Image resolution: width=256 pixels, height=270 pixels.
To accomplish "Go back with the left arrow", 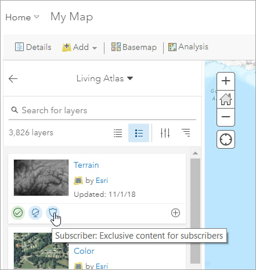I will [13, 79].
